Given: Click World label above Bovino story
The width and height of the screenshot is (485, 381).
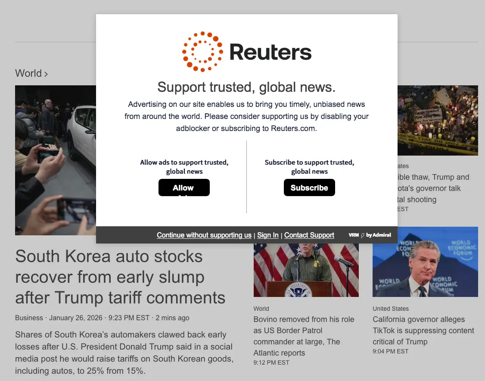Looking at the screenshot, I should click(x=261, y=309).
